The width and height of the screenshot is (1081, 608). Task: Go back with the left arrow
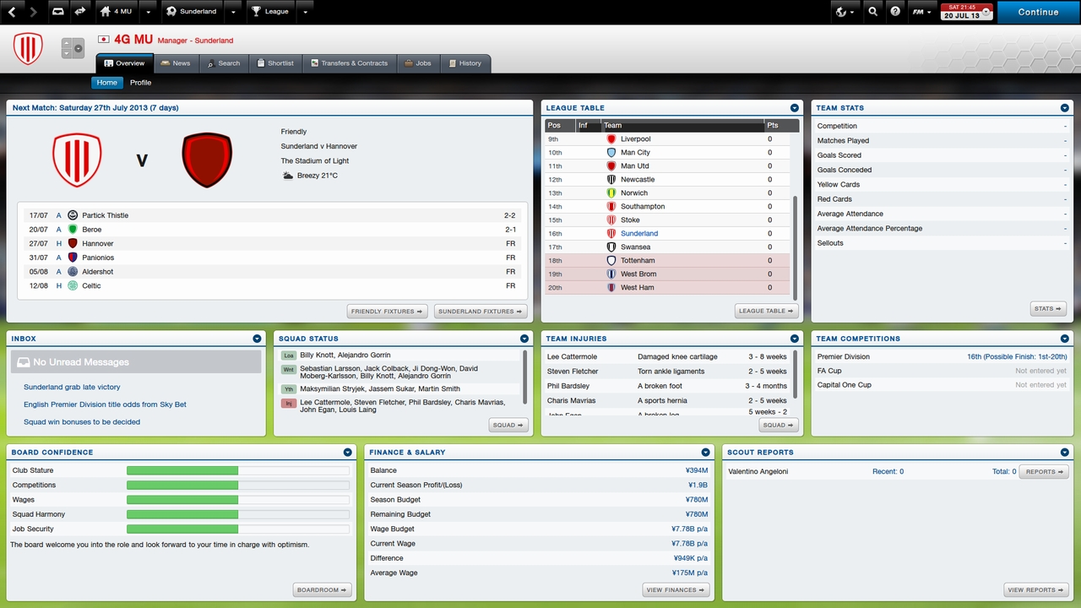click(x=13, y=12)
